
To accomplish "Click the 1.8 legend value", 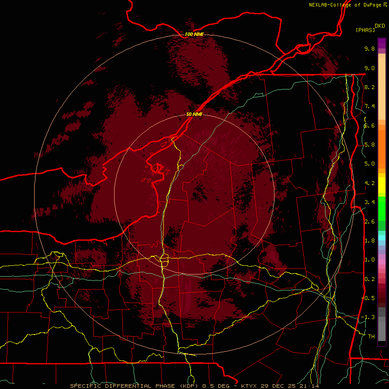I will (370, 241).
